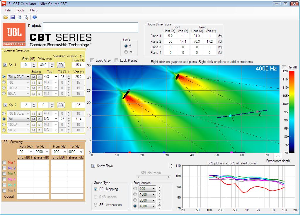This screenshot has height=215, width=300.
Task: Click the magenta mic marker on floor plane
Action: (x=232, y=152)
